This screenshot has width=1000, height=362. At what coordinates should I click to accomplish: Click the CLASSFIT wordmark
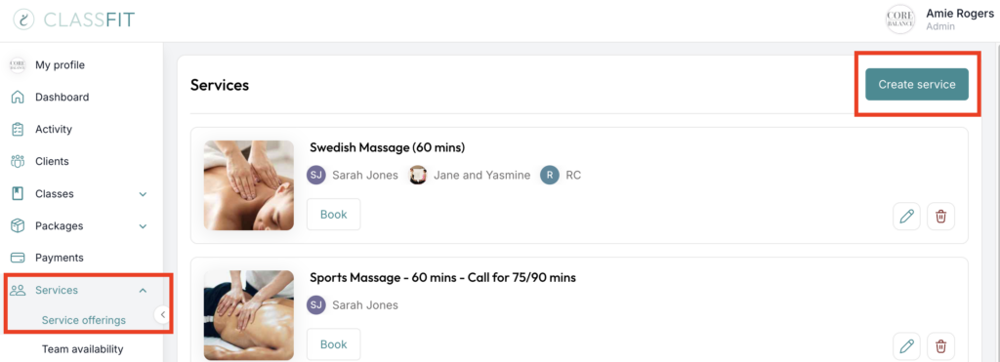[89, 20]
